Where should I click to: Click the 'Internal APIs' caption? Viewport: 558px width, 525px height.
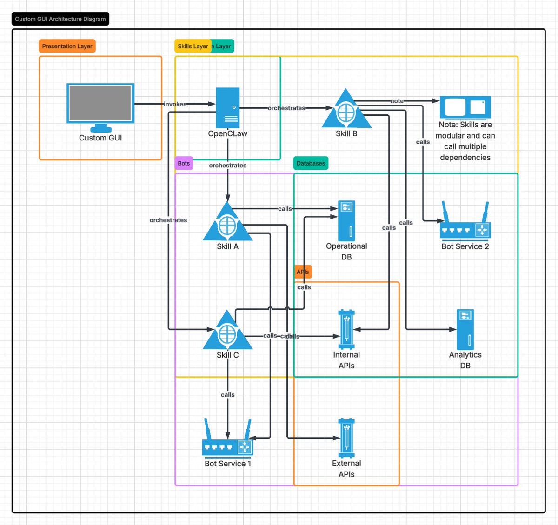click(346, 360)
